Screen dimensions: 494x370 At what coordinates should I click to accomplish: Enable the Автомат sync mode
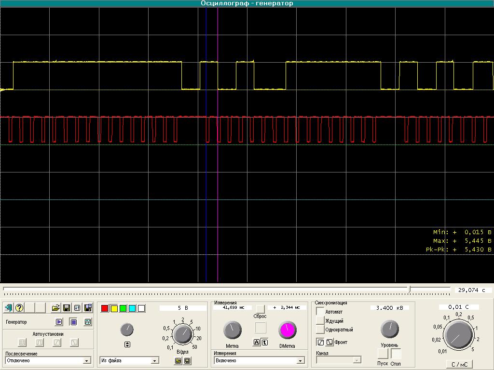point(320,312)
